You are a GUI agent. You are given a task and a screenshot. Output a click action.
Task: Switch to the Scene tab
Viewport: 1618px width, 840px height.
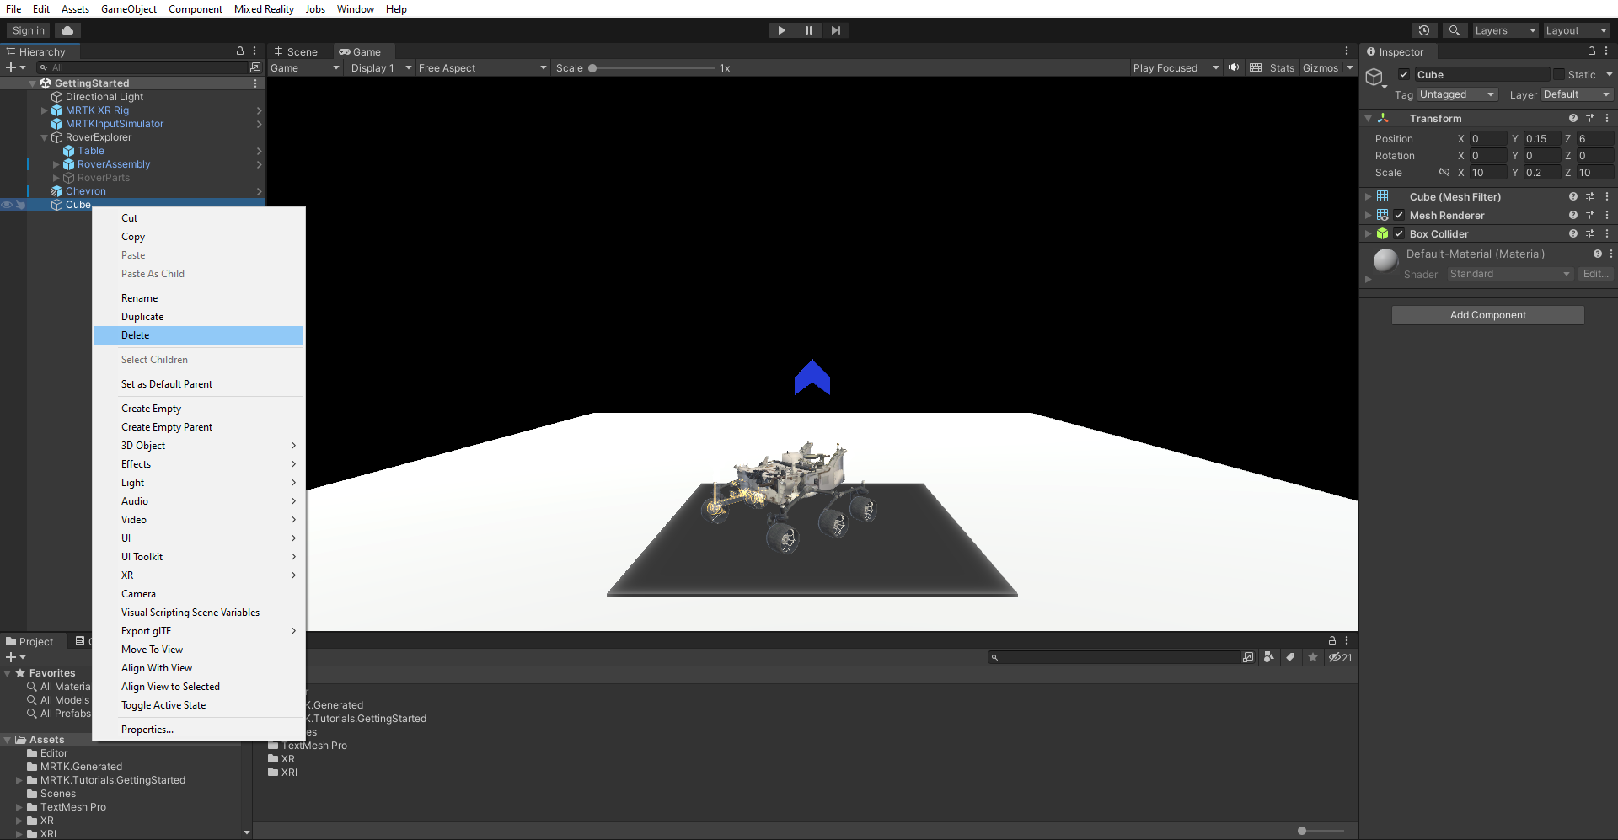(x=296, y=51)
